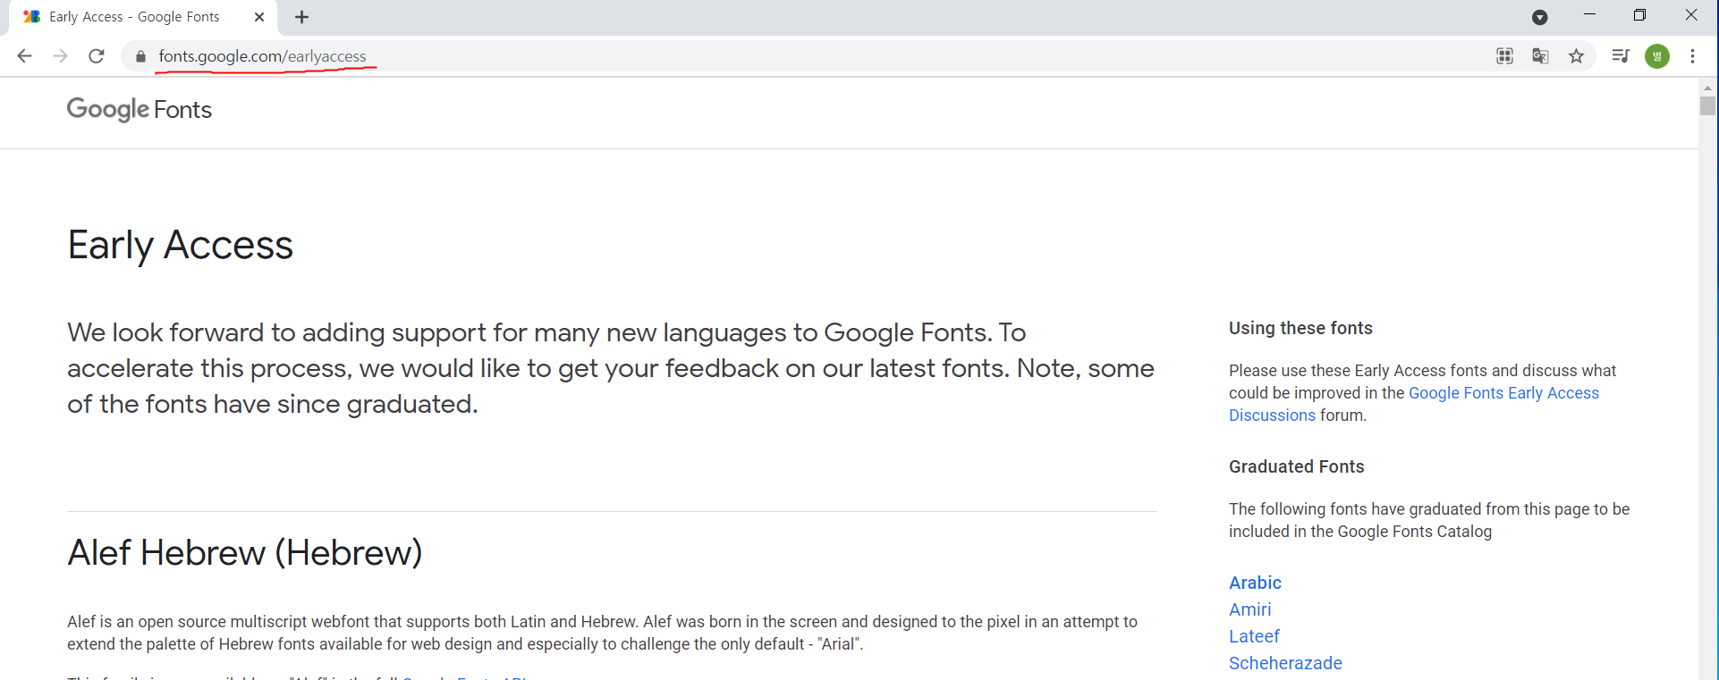This screenshot has width=1719, height=680.
Task: Reload the Early Access page
Action: 97,56
